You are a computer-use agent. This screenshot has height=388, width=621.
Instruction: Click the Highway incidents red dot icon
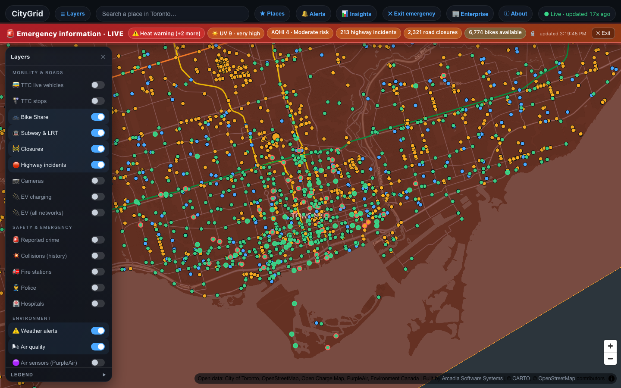pos(16,165)
